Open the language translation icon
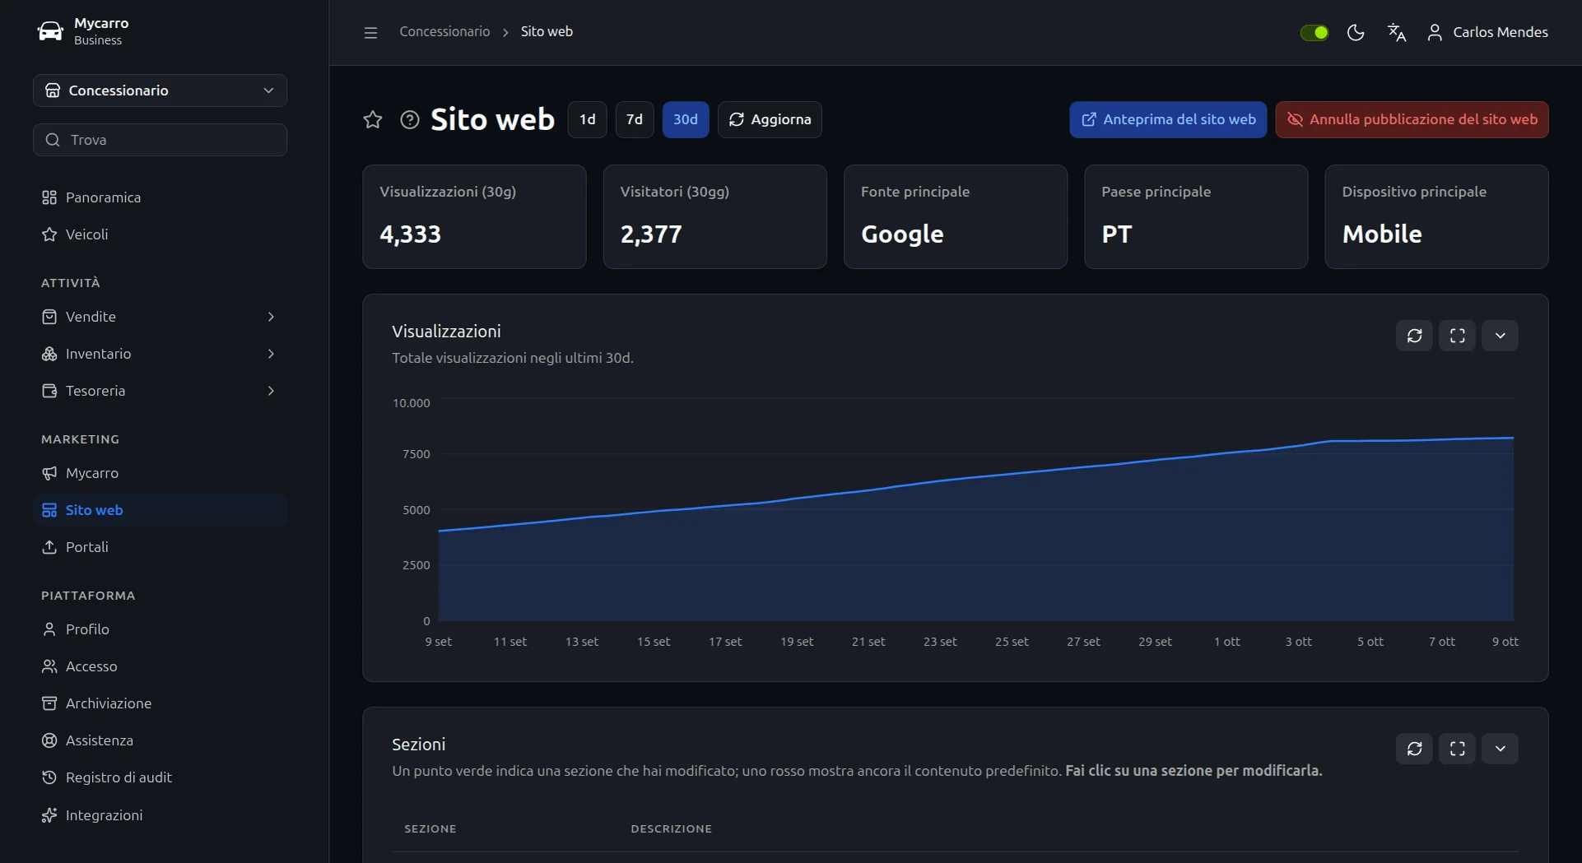Viewport: 1582px width, 863px height. tap(1397, 32)
